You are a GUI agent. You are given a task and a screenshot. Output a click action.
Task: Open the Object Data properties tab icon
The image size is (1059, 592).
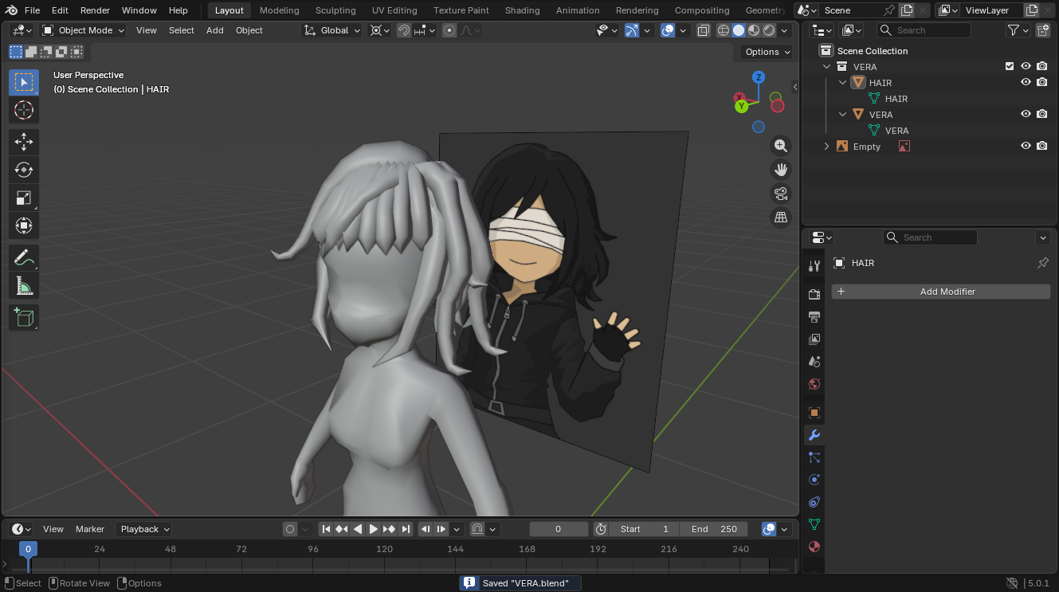[814, 524]
